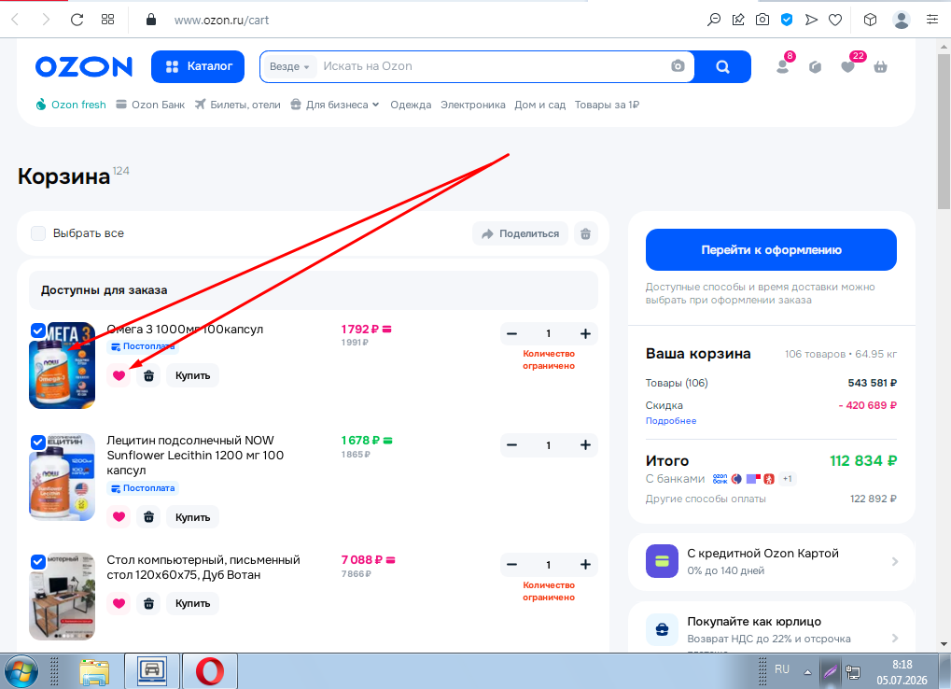Open the browser extensions cube icon
Viewport: 951px width, 689px height.
pos(871,20)
